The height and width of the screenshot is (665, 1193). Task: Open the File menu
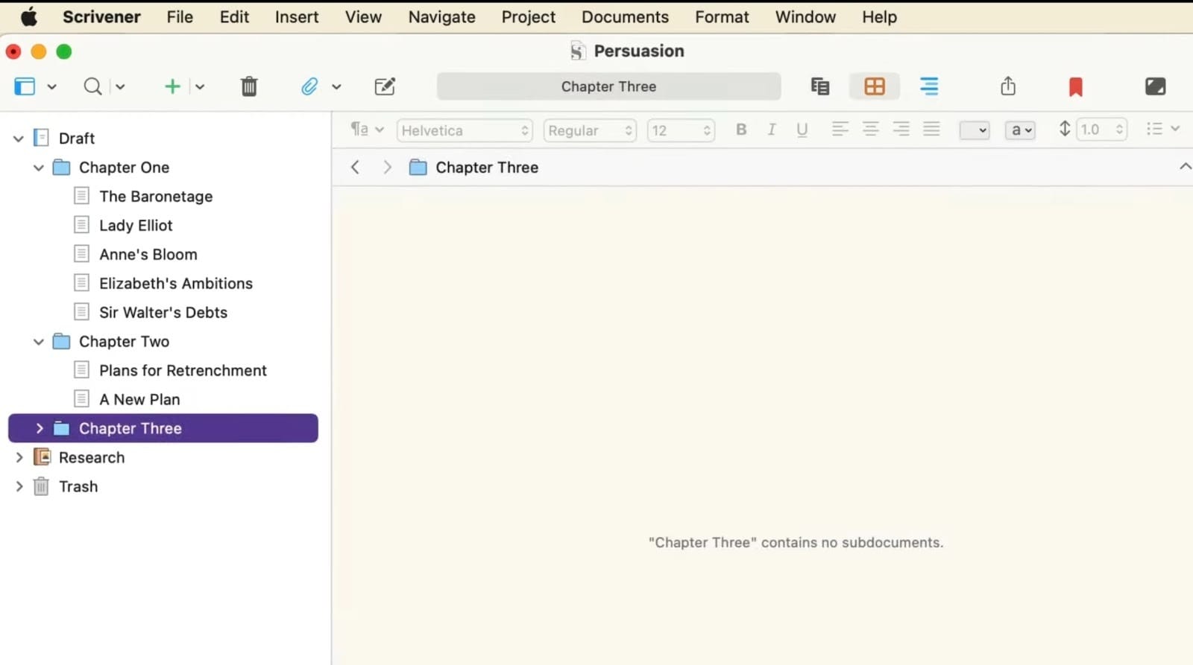[180, 17]
